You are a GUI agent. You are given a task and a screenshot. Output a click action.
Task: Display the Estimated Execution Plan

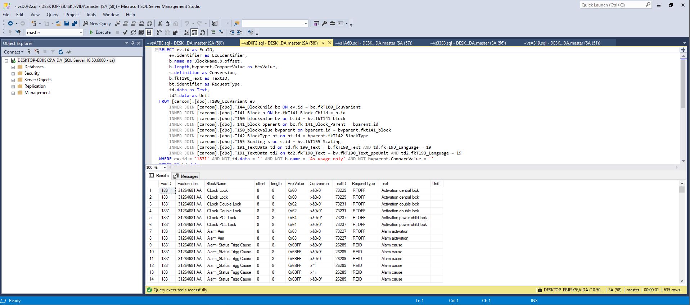click(x=133, y=32)
